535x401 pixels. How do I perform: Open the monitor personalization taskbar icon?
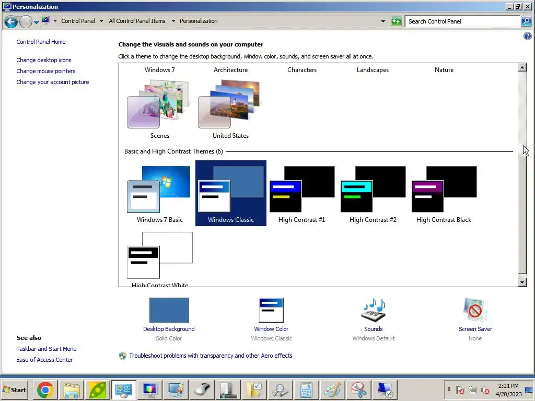[x=176, y=390]
